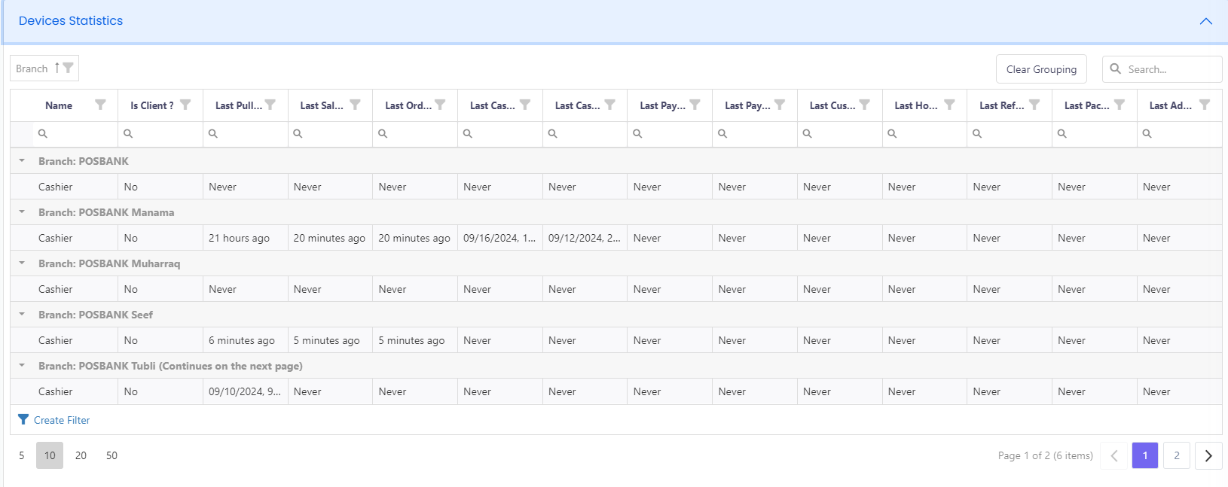Click search icon under Last Pull column
This screenshot has height=487, width=1228.
(213, 133)
